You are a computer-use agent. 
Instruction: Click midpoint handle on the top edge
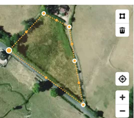[56, 20]
